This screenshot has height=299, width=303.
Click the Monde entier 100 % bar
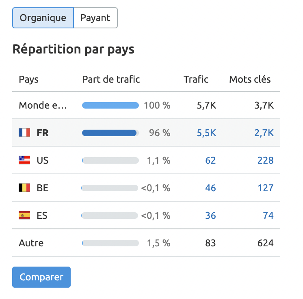[x=110, y=105]
